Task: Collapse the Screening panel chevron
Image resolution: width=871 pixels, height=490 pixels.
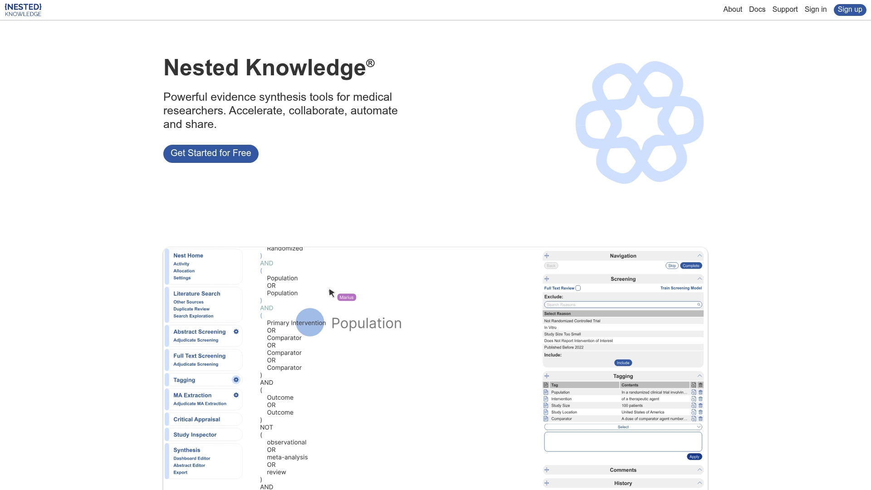Action: click(x=700, y=279)
